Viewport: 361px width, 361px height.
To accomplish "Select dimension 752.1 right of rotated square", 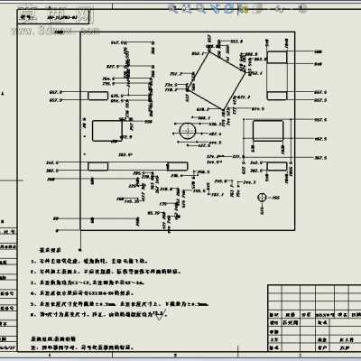I will [256, 73].
